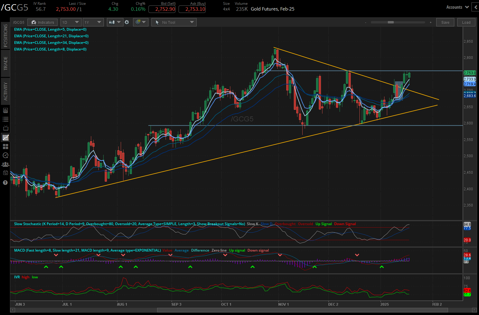Open the help question mark icon
Screen dimensions: 479x315
click(x=5, y=182)
